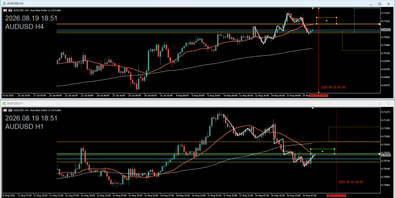Click the red vertical line's top anchor on H4
The height and width of the screenshot is (198, 395).
tap(319, 8)
